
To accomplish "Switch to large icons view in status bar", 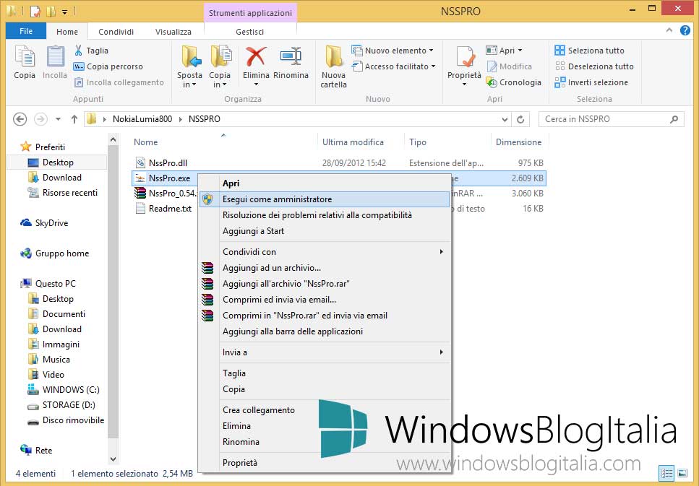I will click(682, 473).
